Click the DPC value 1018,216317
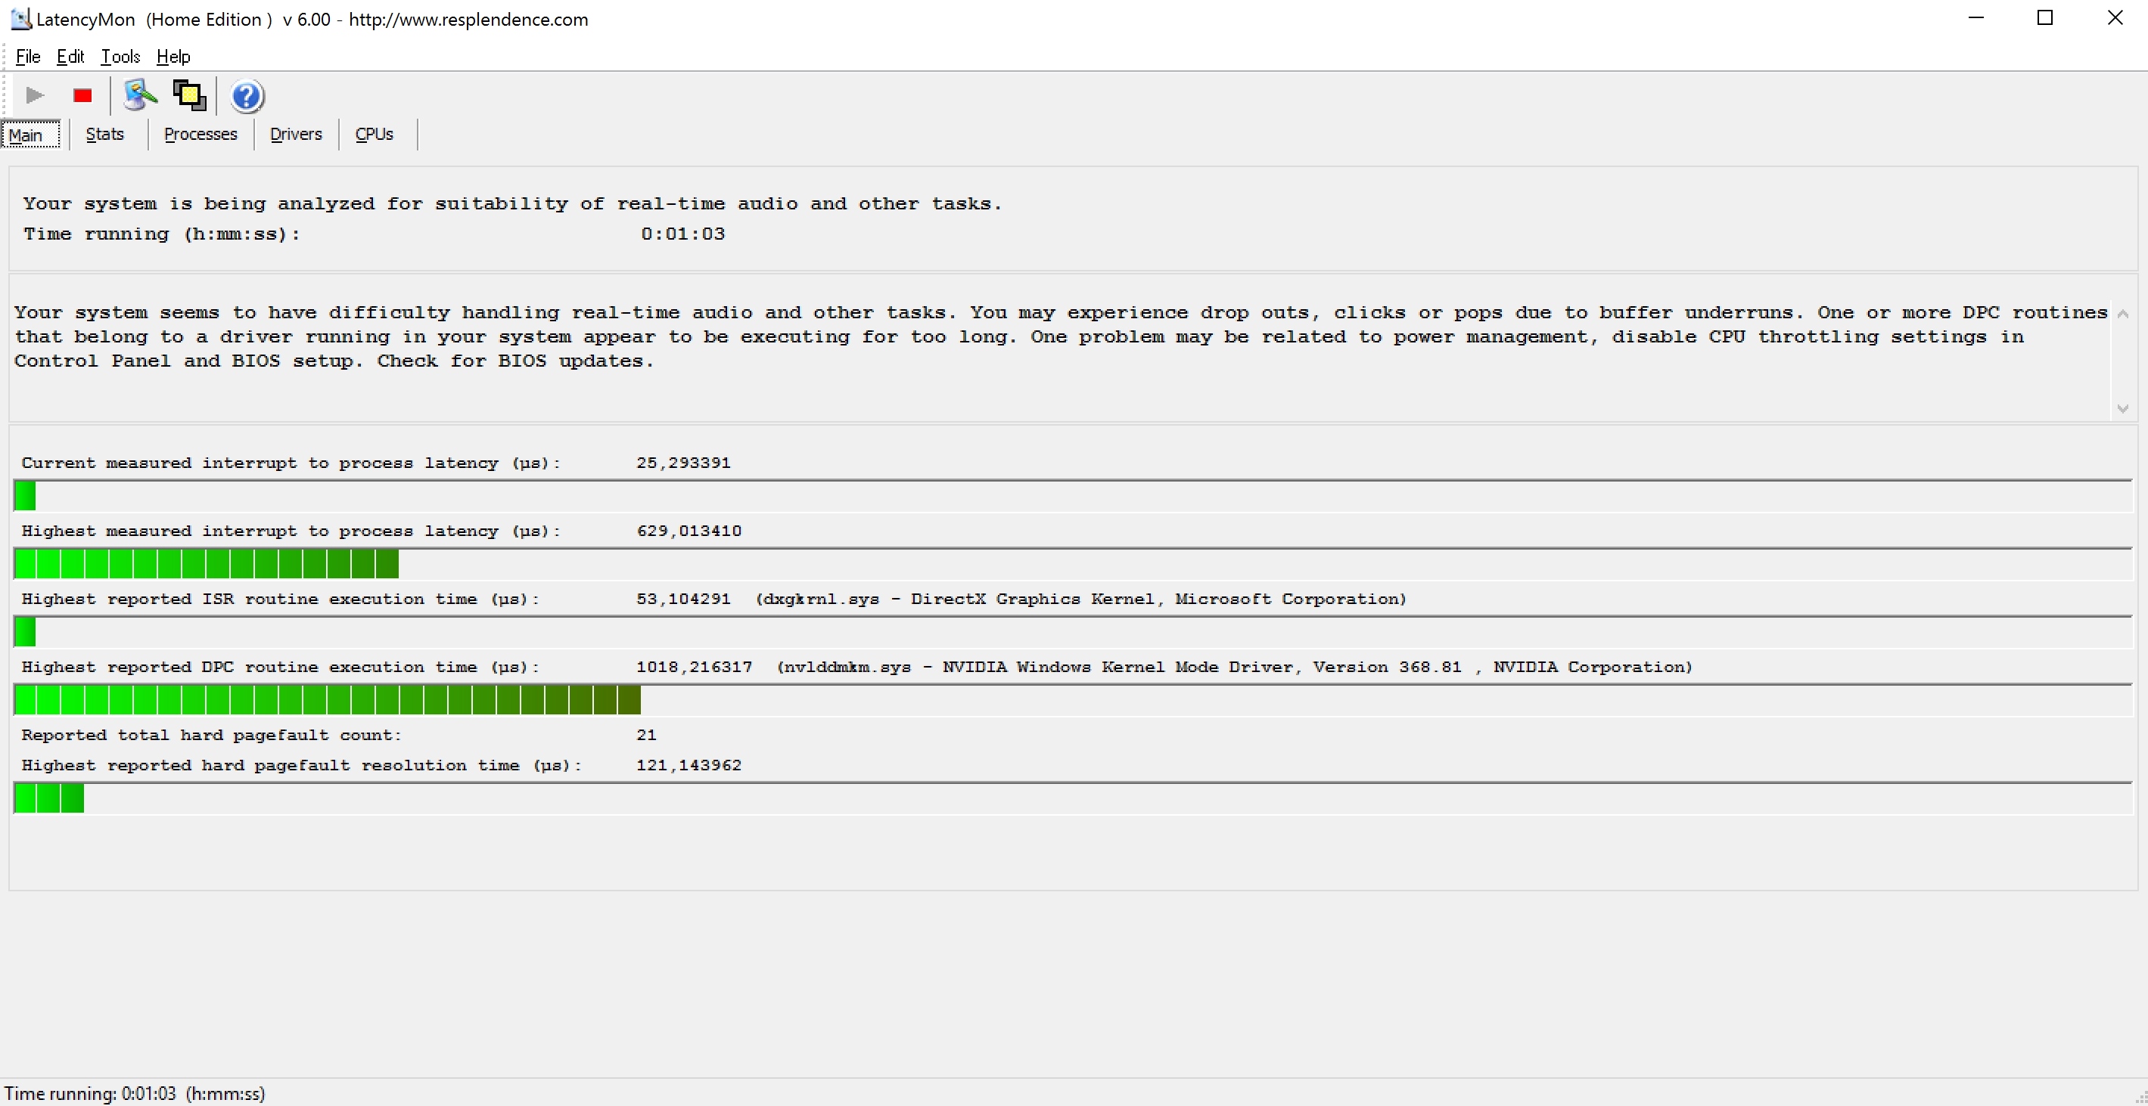The height and width of the screenshot is (1106, 2148). pyautogui.click(x=695, y=668)
